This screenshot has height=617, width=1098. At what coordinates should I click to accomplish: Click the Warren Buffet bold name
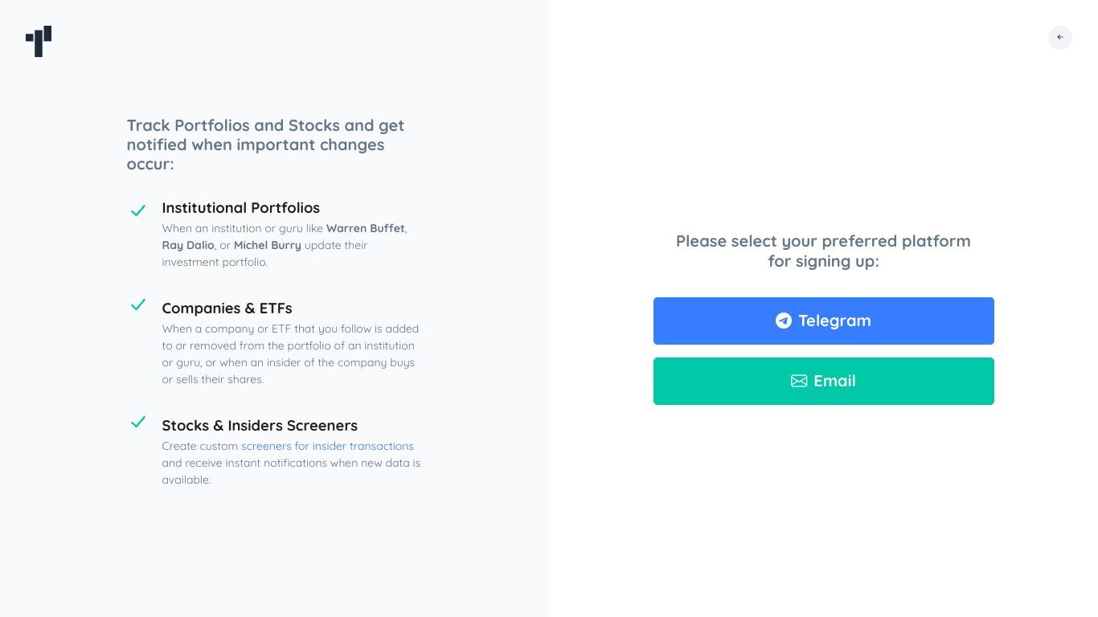tap(365, 228)
